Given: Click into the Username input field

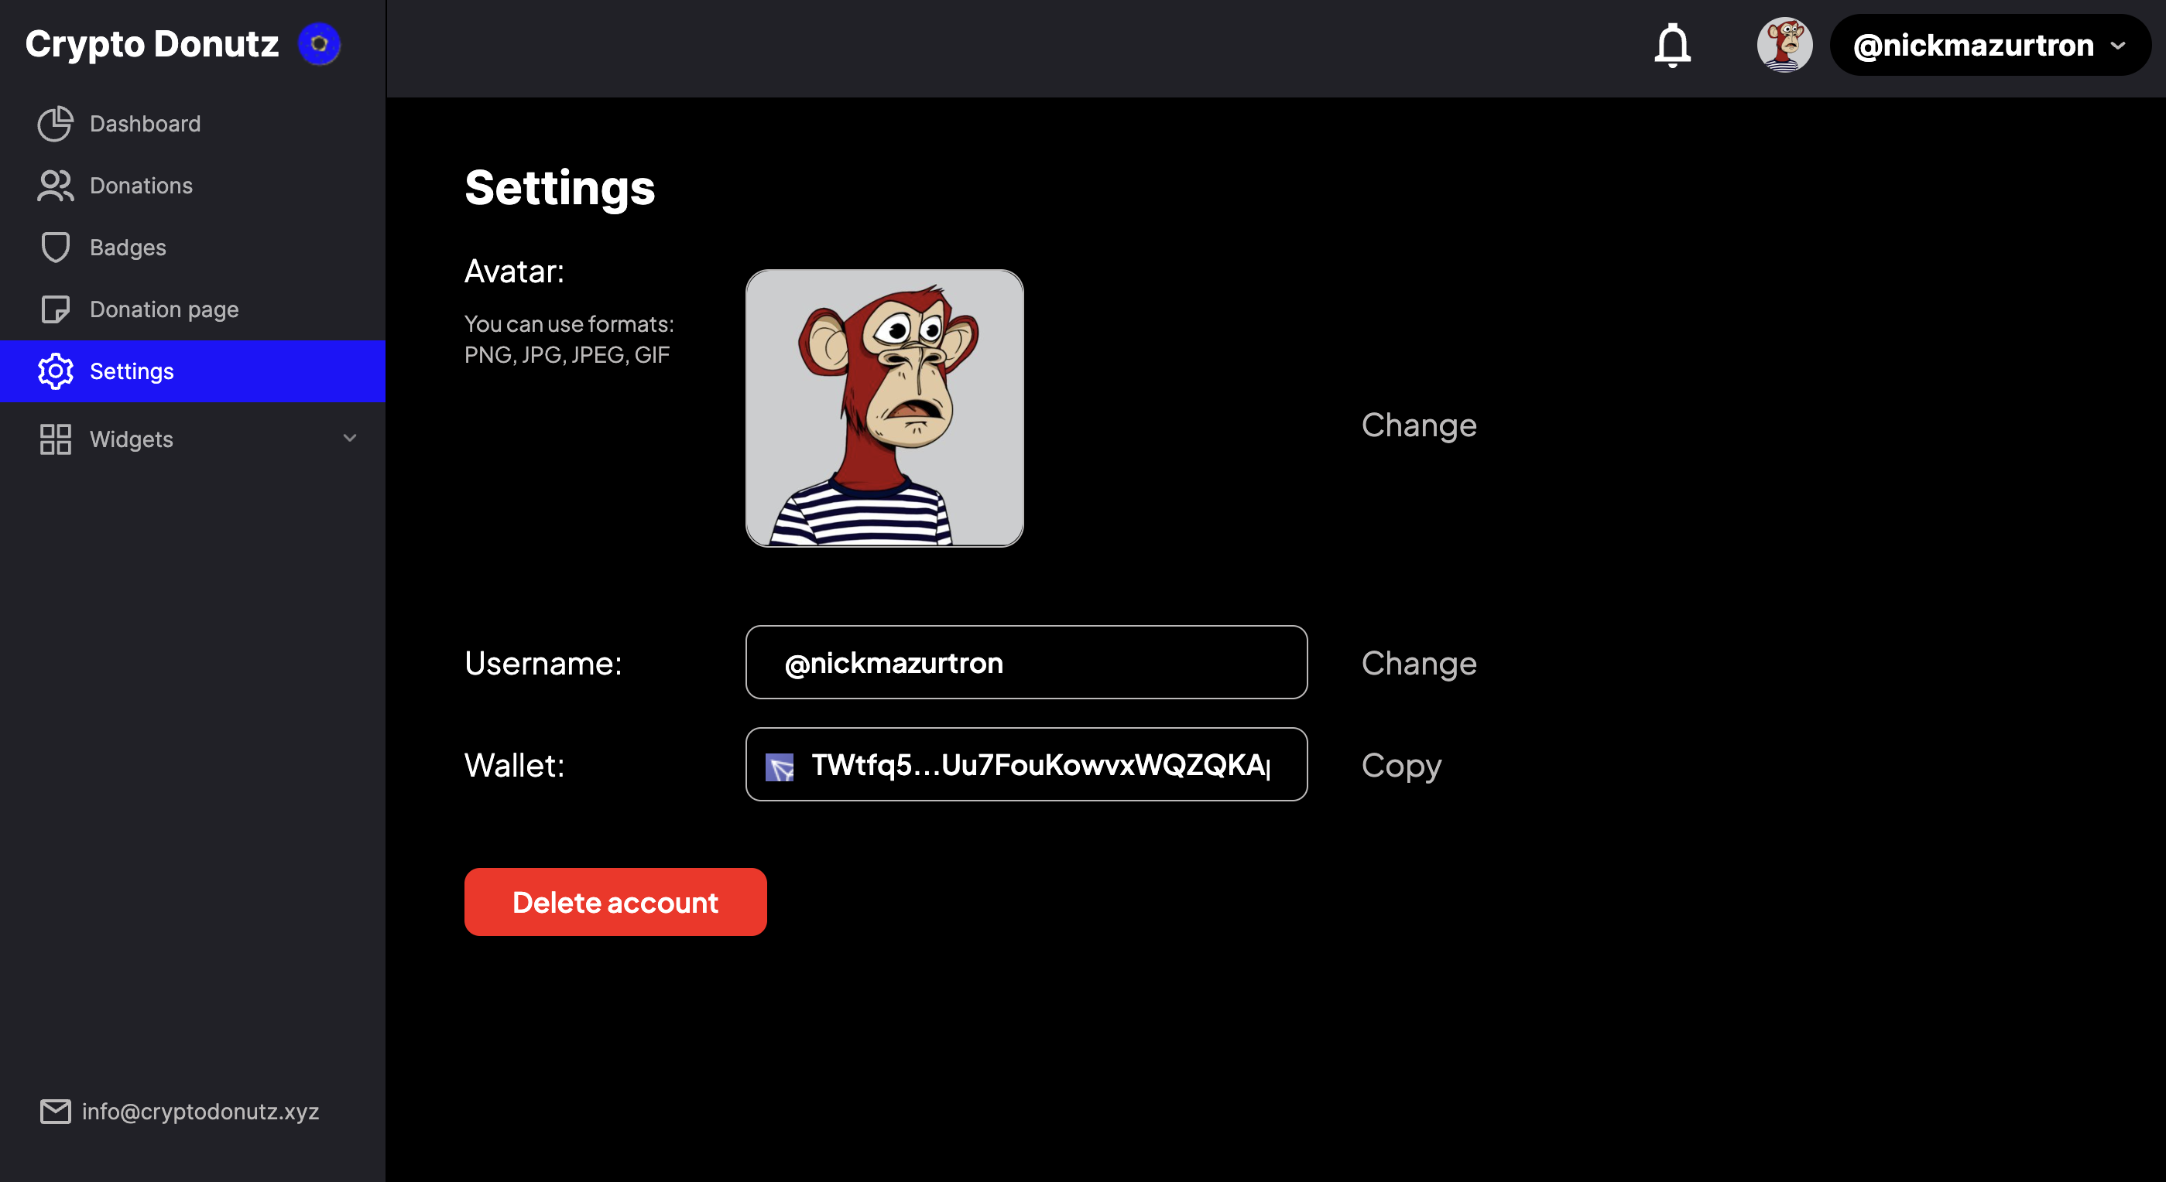Looking at the screenshot, I should tap(1026, 663).
